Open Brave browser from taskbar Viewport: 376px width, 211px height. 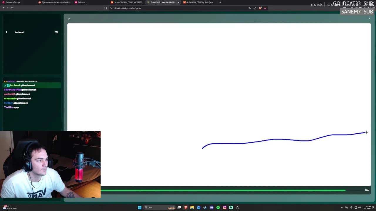tap(186, 207)
